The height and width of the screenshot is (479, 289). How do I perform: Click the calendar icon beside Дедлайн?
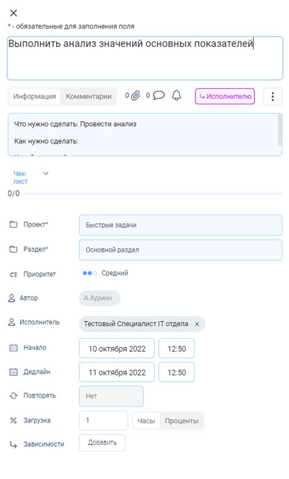[13, 372]
